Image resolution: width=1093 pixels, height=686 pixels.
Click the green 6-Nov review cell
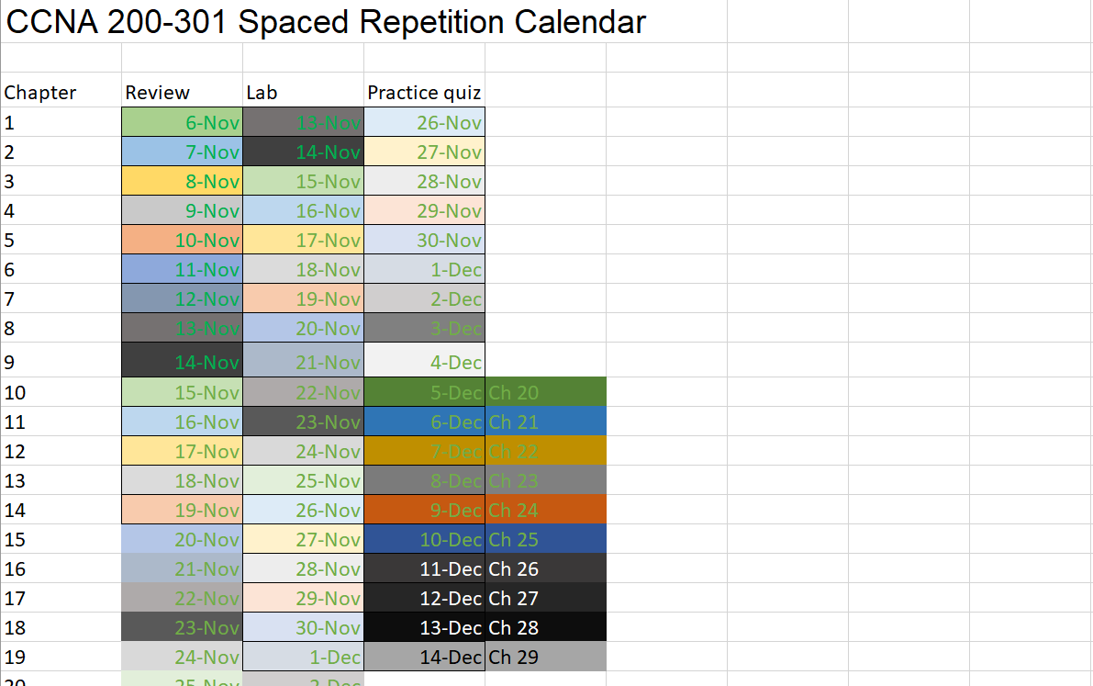[x=182, y=122]
